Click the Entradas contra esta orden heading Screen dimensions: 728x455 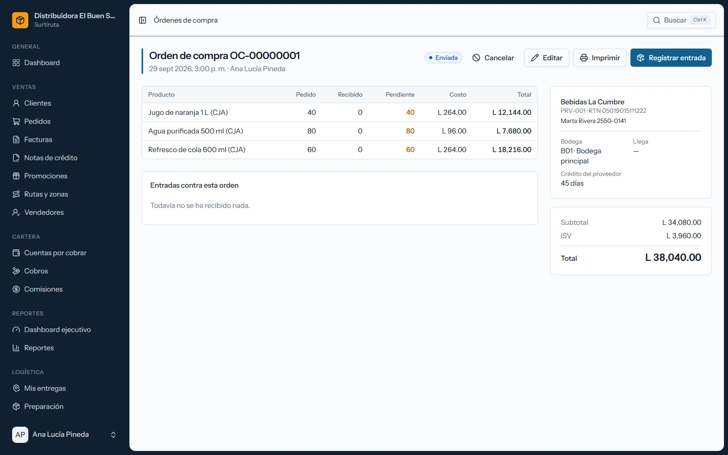point(194,185)
